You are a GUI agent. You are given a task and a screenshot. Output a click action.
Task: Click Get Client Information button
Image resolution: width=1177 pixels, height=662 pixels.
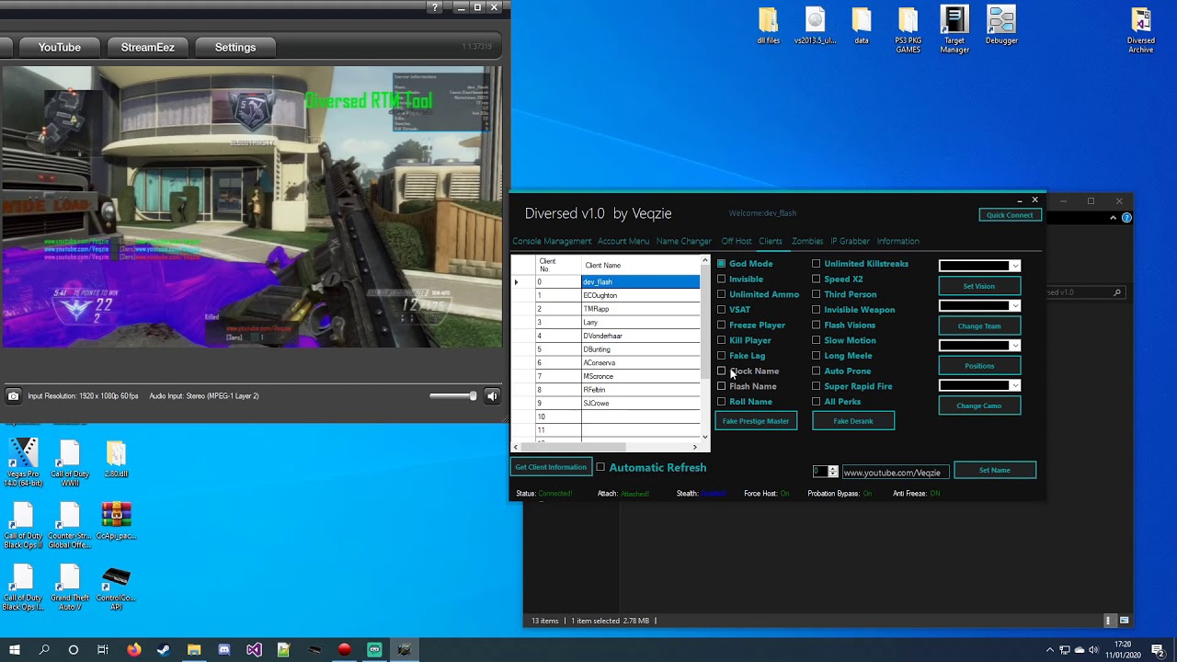point(551,467)
